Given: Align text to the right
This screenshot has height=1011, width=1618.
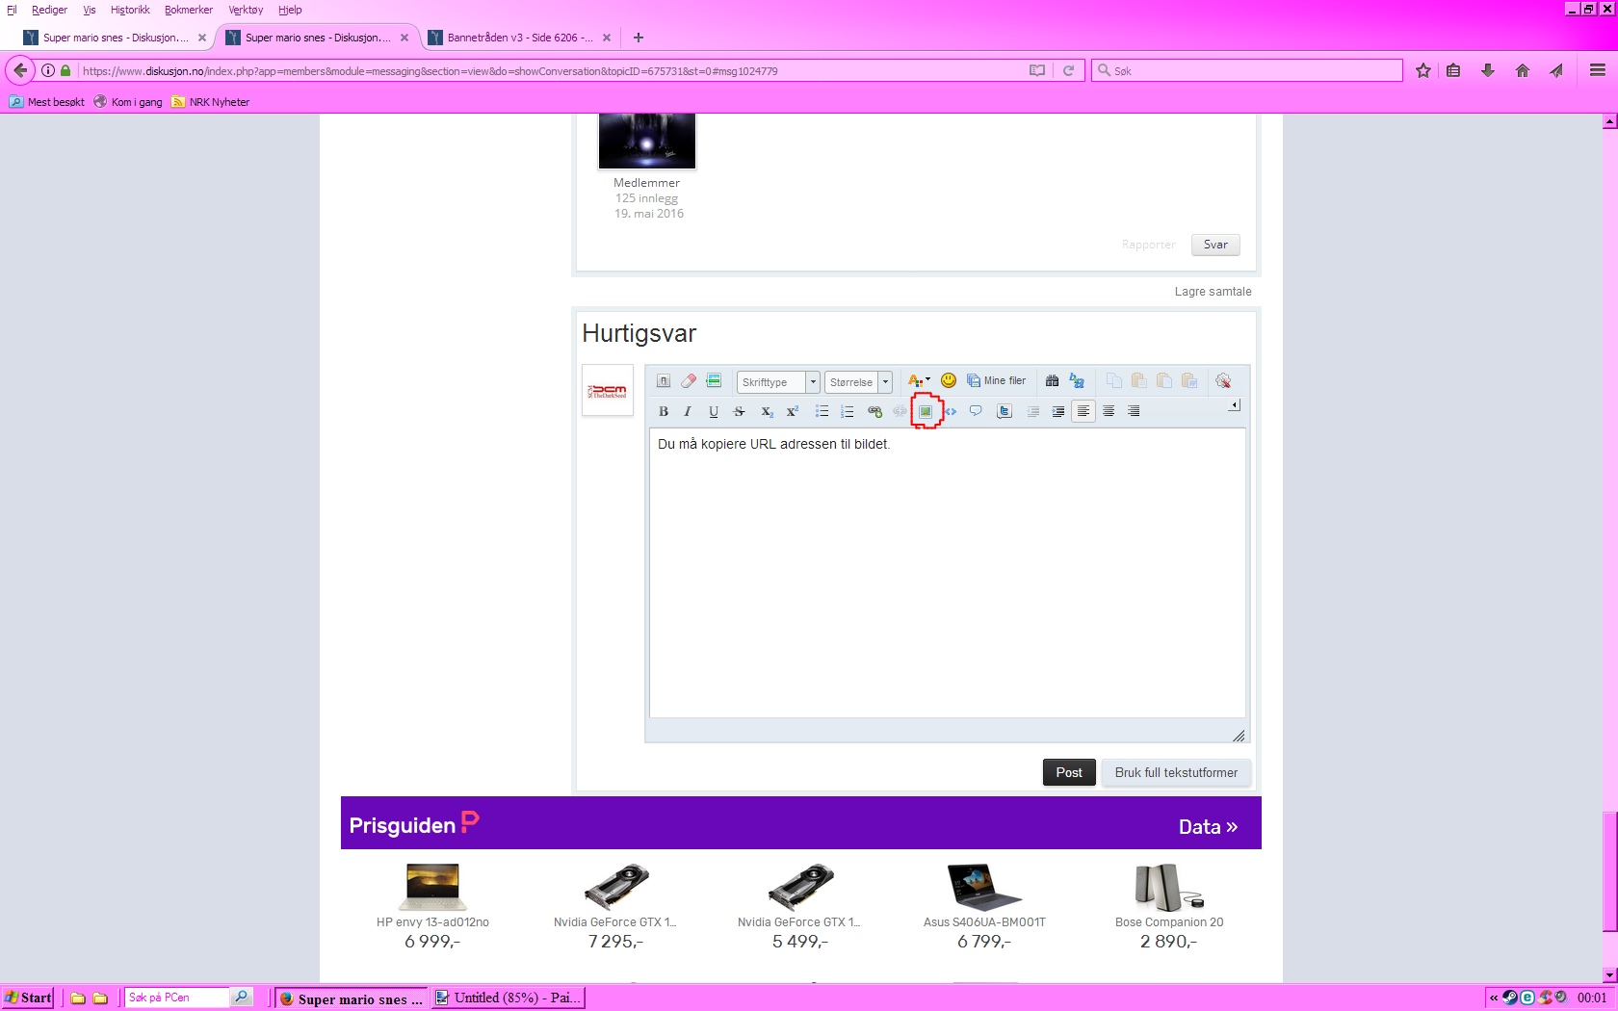Looking at the screenshot, I should tap(1134, 411).
